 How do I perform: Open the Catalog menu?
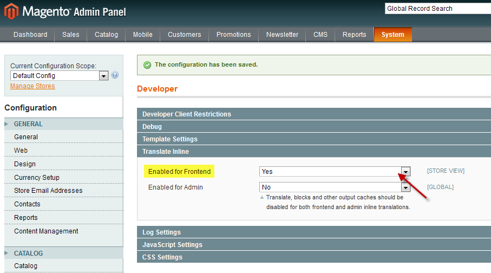point(106,35)
